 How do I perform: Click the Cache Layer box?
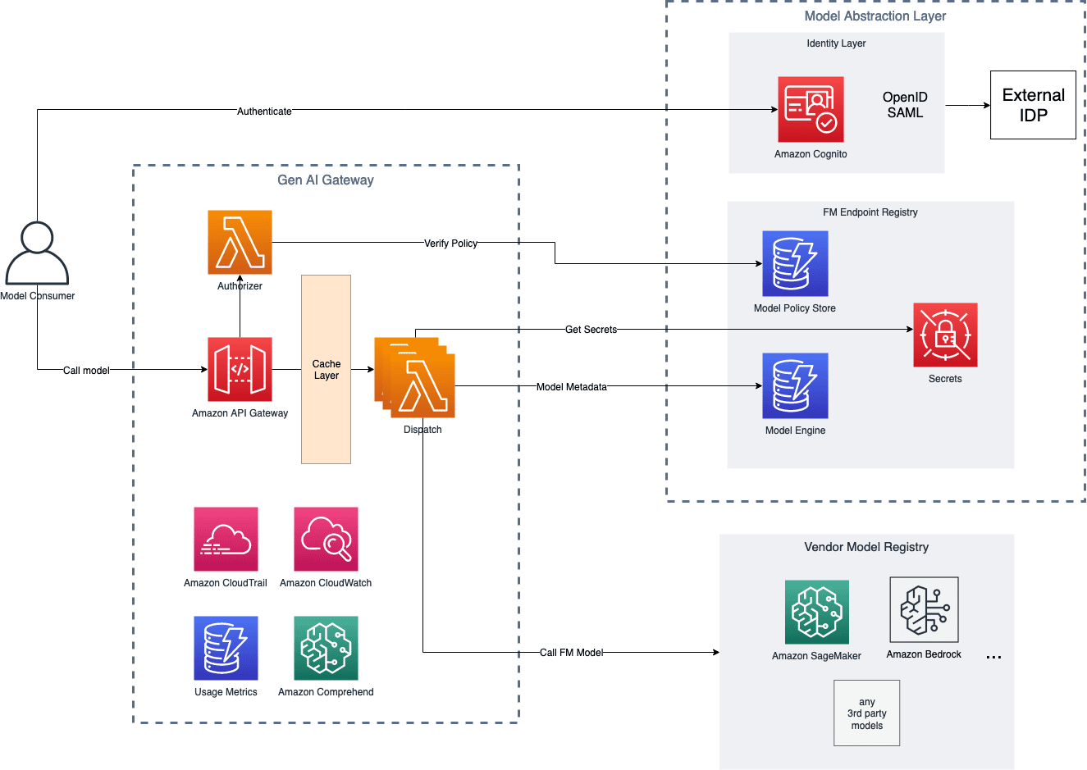[x=326, y=369]
